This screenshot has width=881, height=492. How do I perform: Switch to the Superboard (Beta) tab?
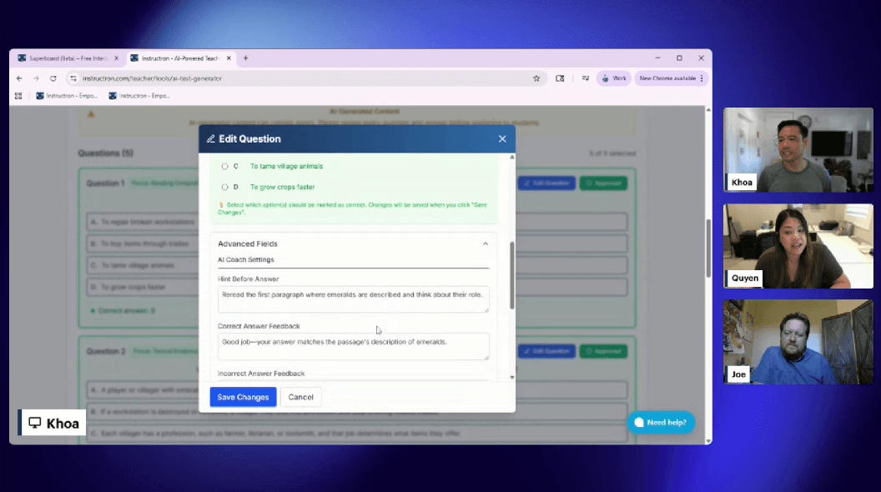coord(65,58)
